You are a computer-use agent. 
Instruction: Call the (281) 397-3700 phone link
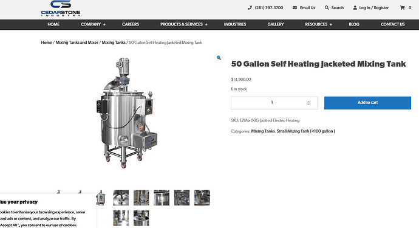[269, 8]
